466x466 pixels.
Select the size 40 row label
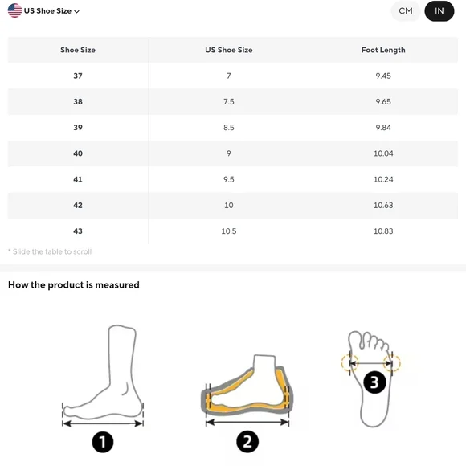78,153
